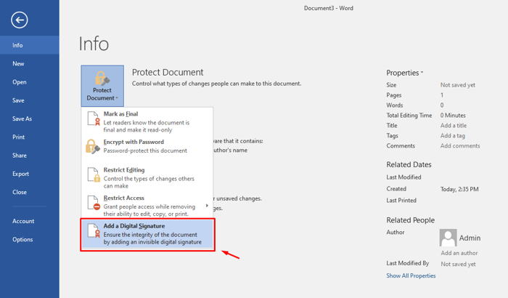
Task: Click the Today, 2:35 PM created value
Action: (459, 189)
